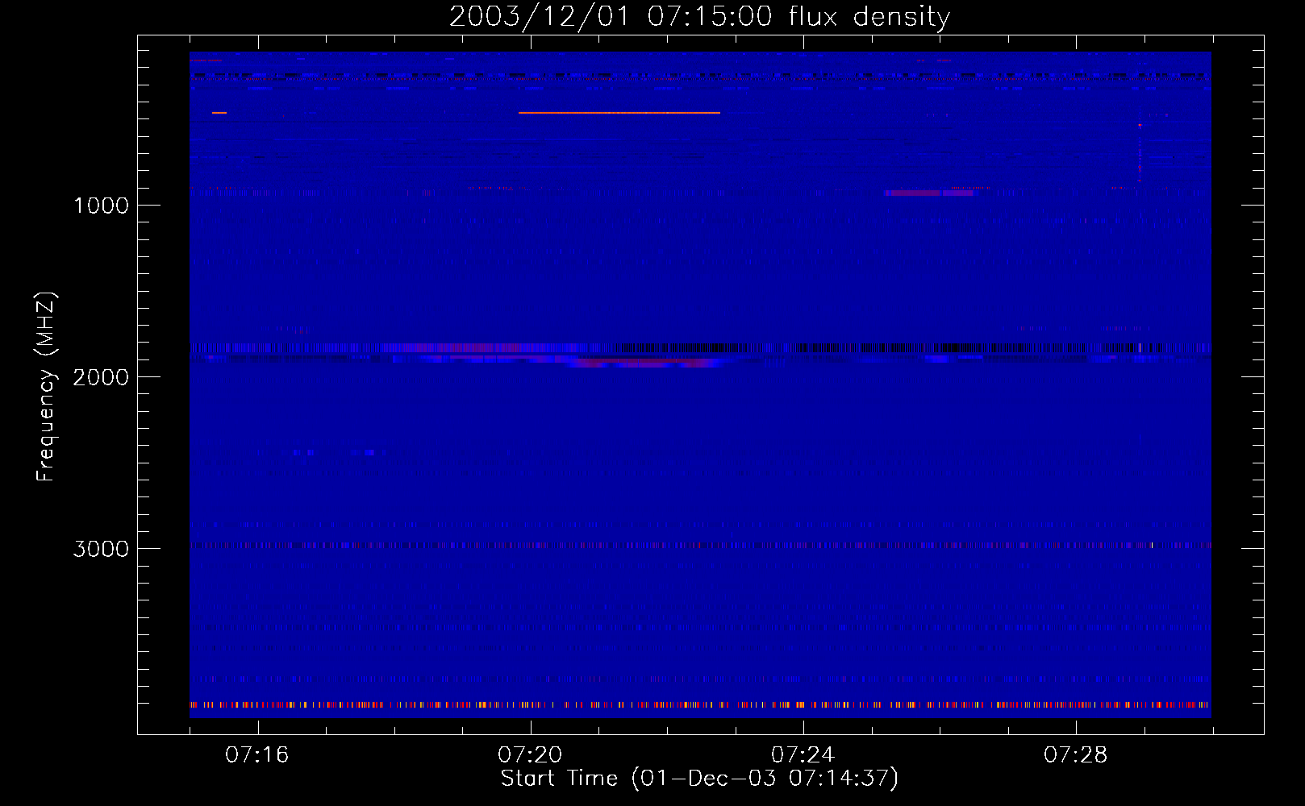Click the "2000" frequency tick label

(101, 377)
